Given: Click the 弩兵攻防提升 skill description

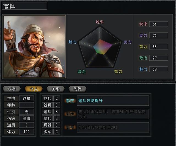Looking at the screenshot, I should (x=113, y=101).
